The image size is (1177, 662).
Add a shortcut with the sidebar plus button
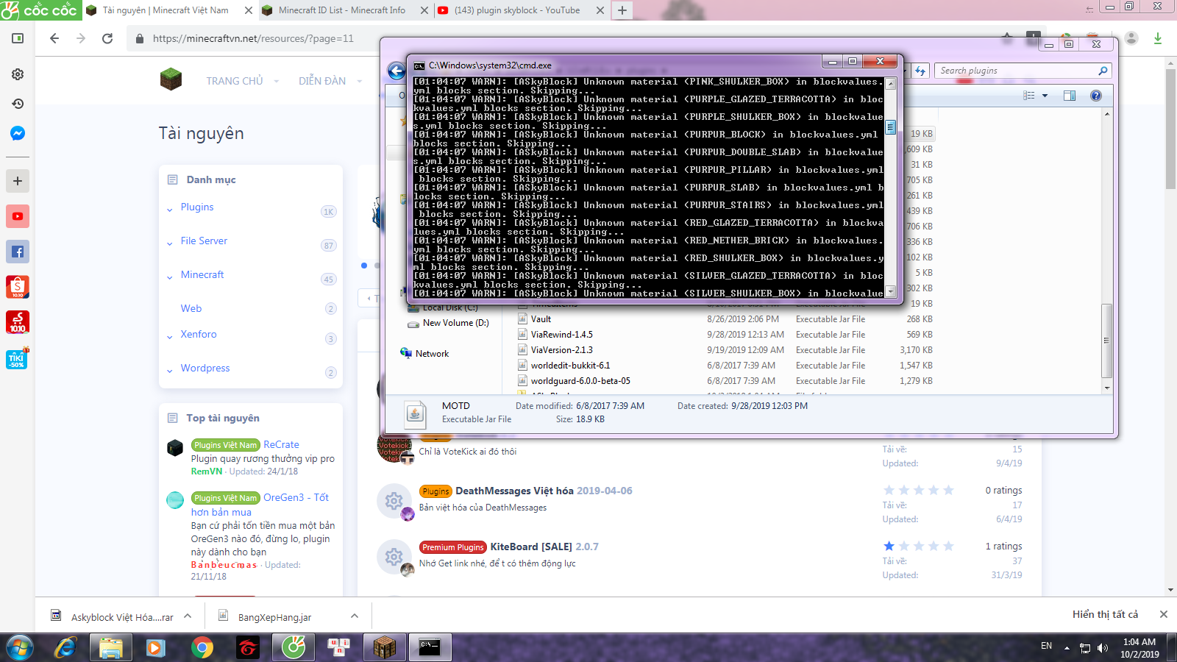18,181
